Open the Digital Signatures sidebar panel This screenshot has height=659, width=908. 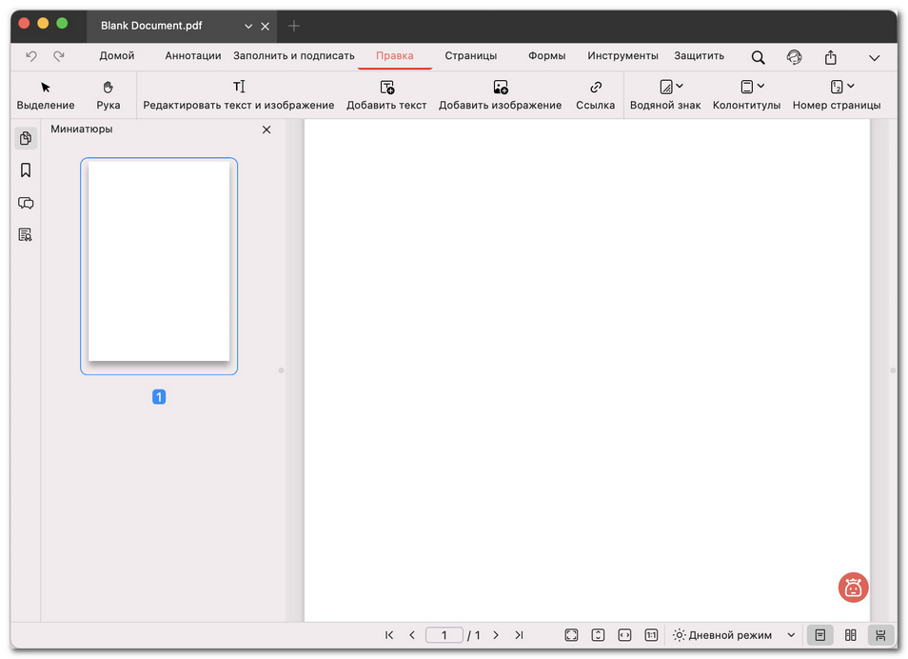tap(26, 234)
